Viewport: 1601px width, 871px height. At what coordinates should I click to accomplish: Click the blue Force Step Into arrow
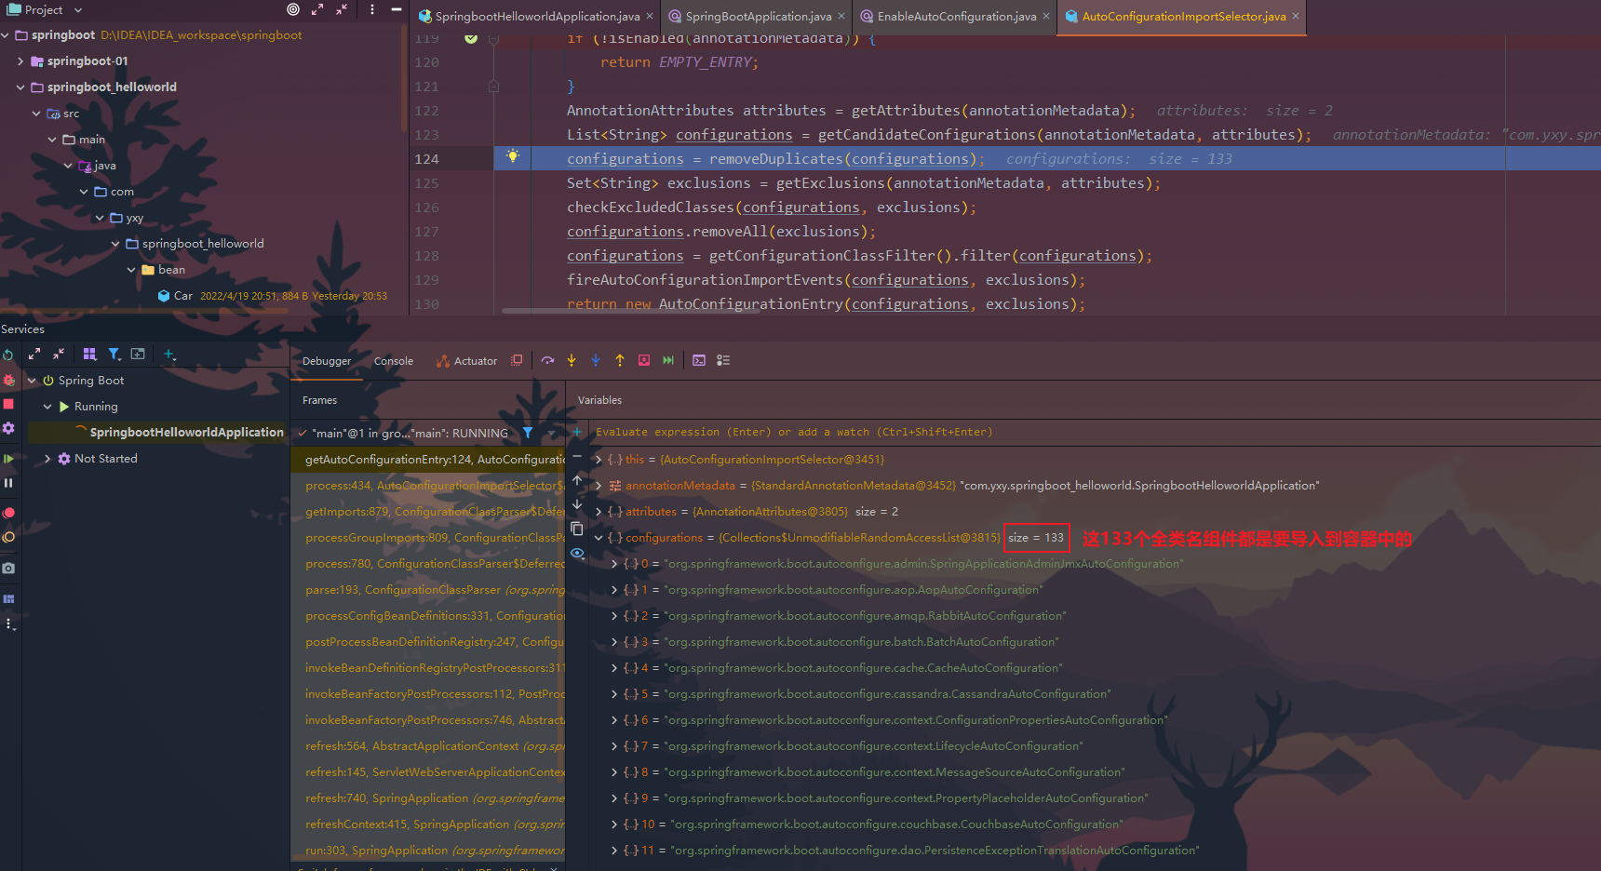596,360
